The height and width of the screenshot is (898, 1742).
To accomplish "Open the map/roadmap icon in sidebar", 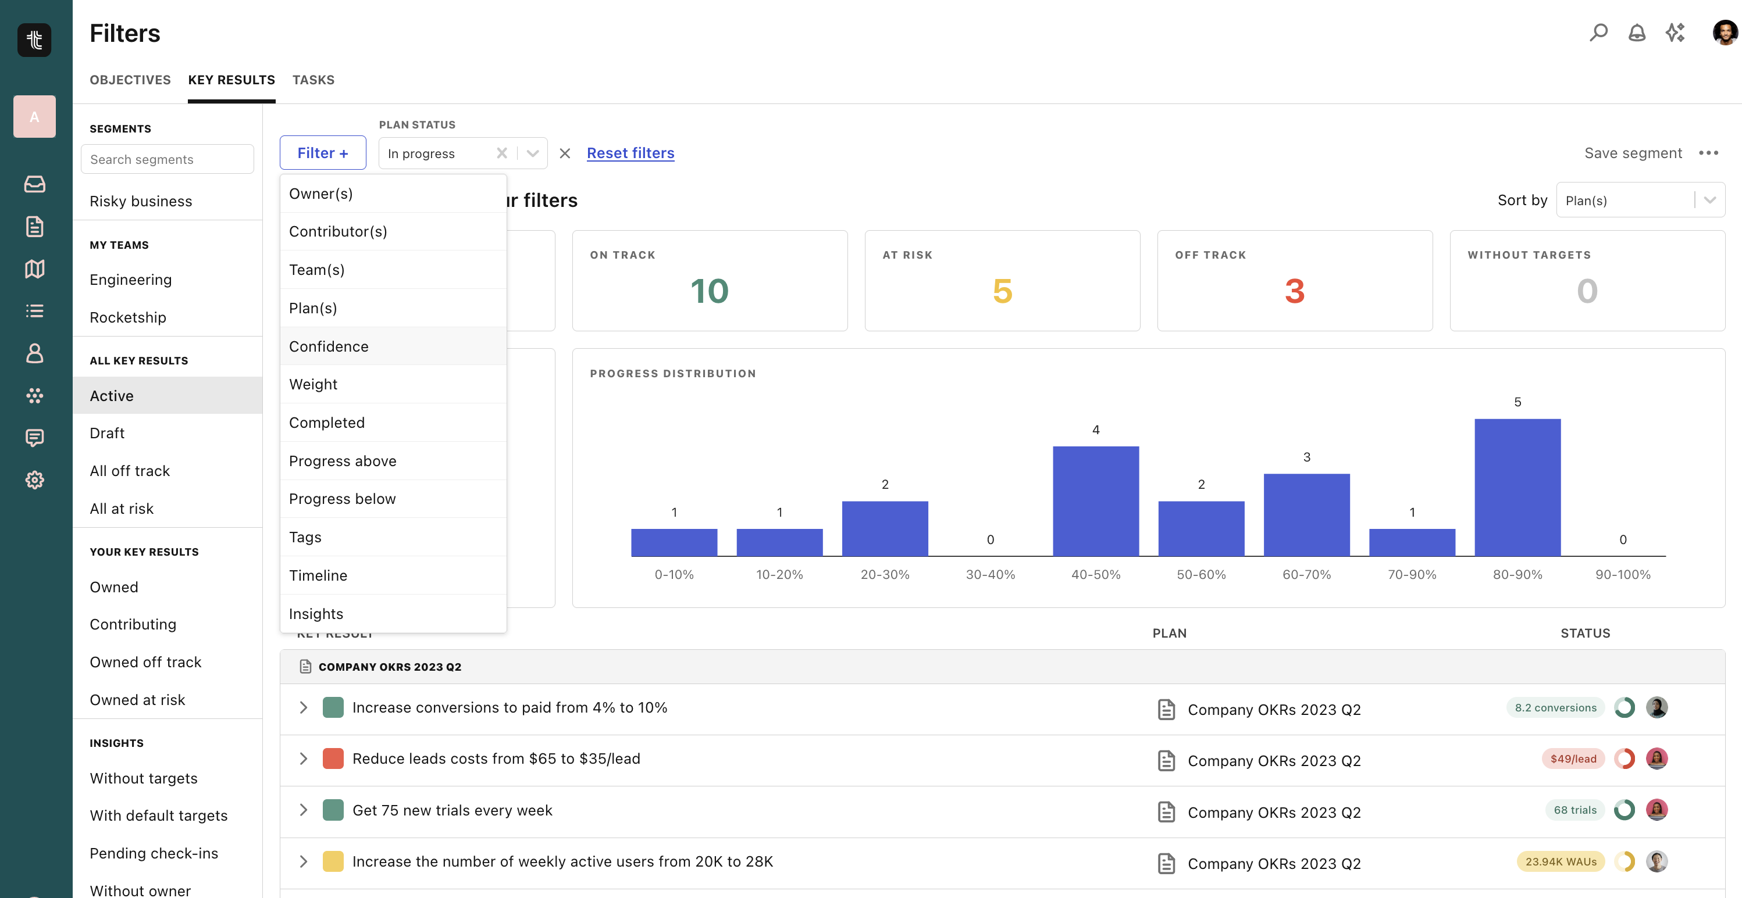I will [34, 269].
